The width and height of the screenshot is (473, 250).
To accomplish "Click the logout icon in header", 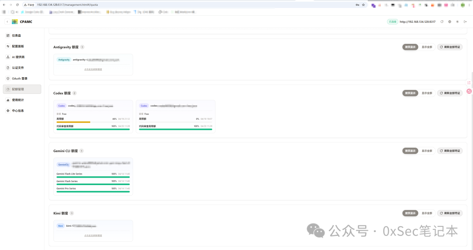I will [x=466, y=22].
